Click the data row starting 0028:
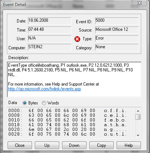Screen dimensions: 150x153 68,134
